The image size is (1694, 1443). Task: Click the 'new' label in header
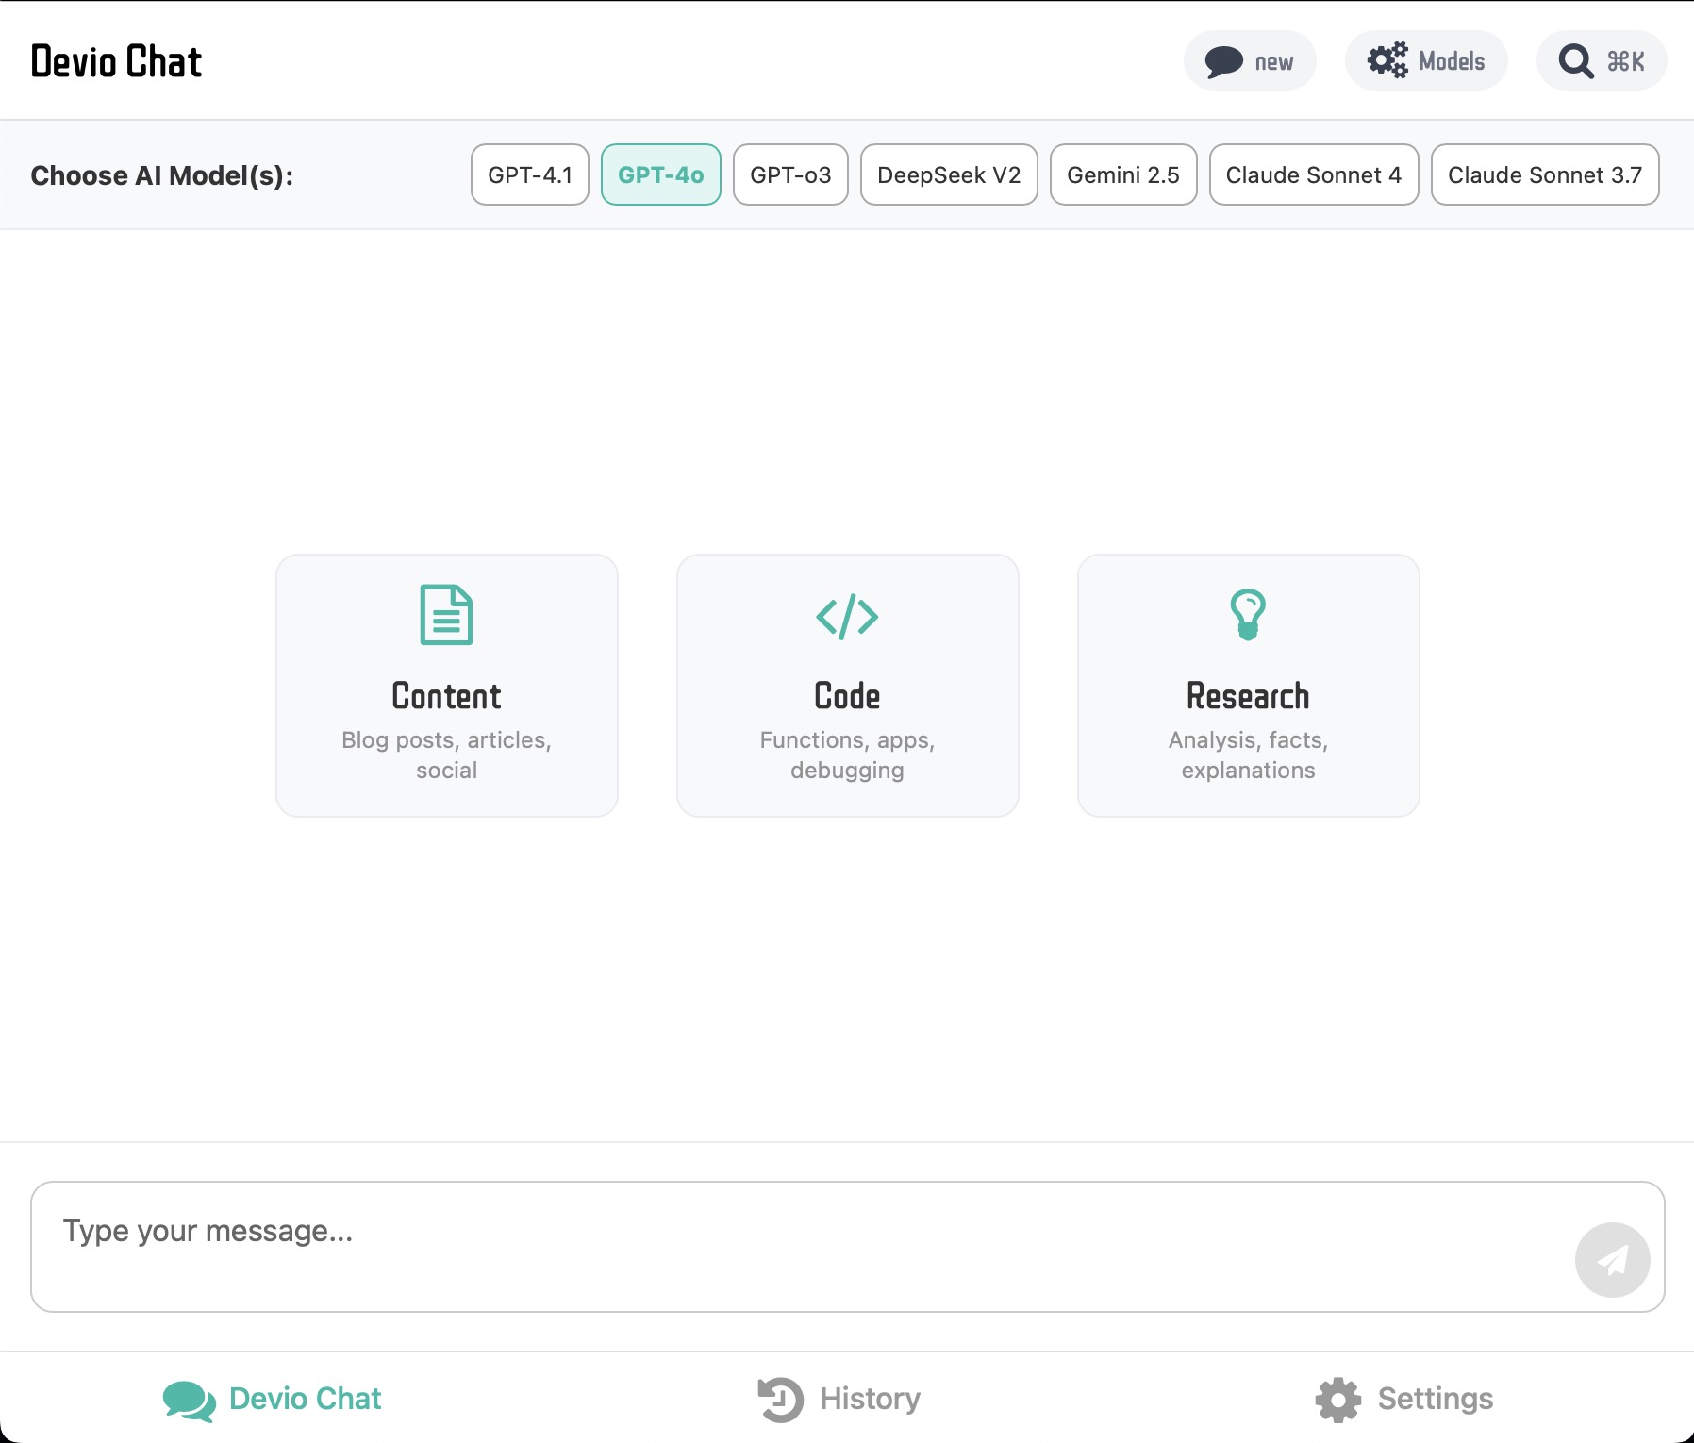pos(1273,62)
